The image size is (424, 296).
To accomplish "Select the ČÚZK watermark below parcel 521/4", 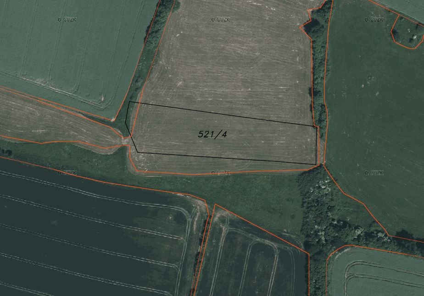I will pyautogui.click(x=220, y=173).
